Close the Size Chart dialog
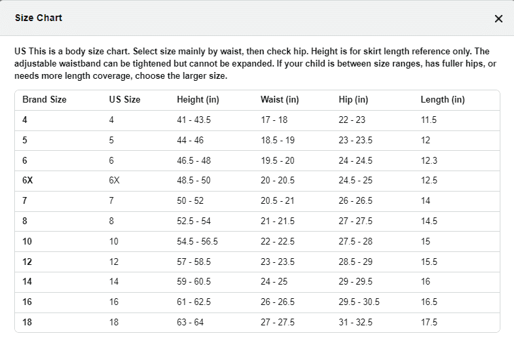This screenshot has height=358, width=514. pyautogui.click(x=498, y=19)
